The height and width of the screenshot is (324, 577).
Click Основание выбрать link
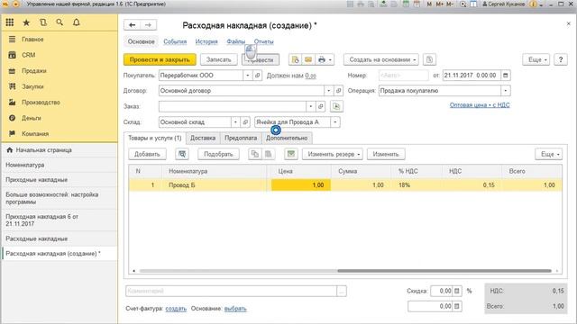coord(235,309)
